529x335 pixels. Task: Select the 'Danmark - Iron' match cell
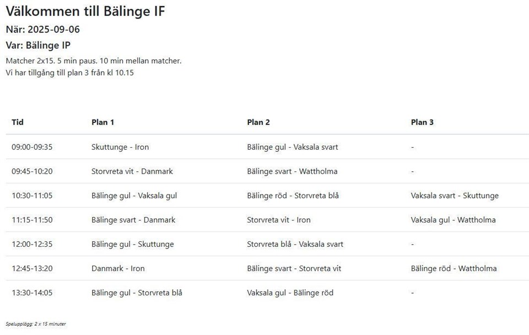tap(118, 268)
